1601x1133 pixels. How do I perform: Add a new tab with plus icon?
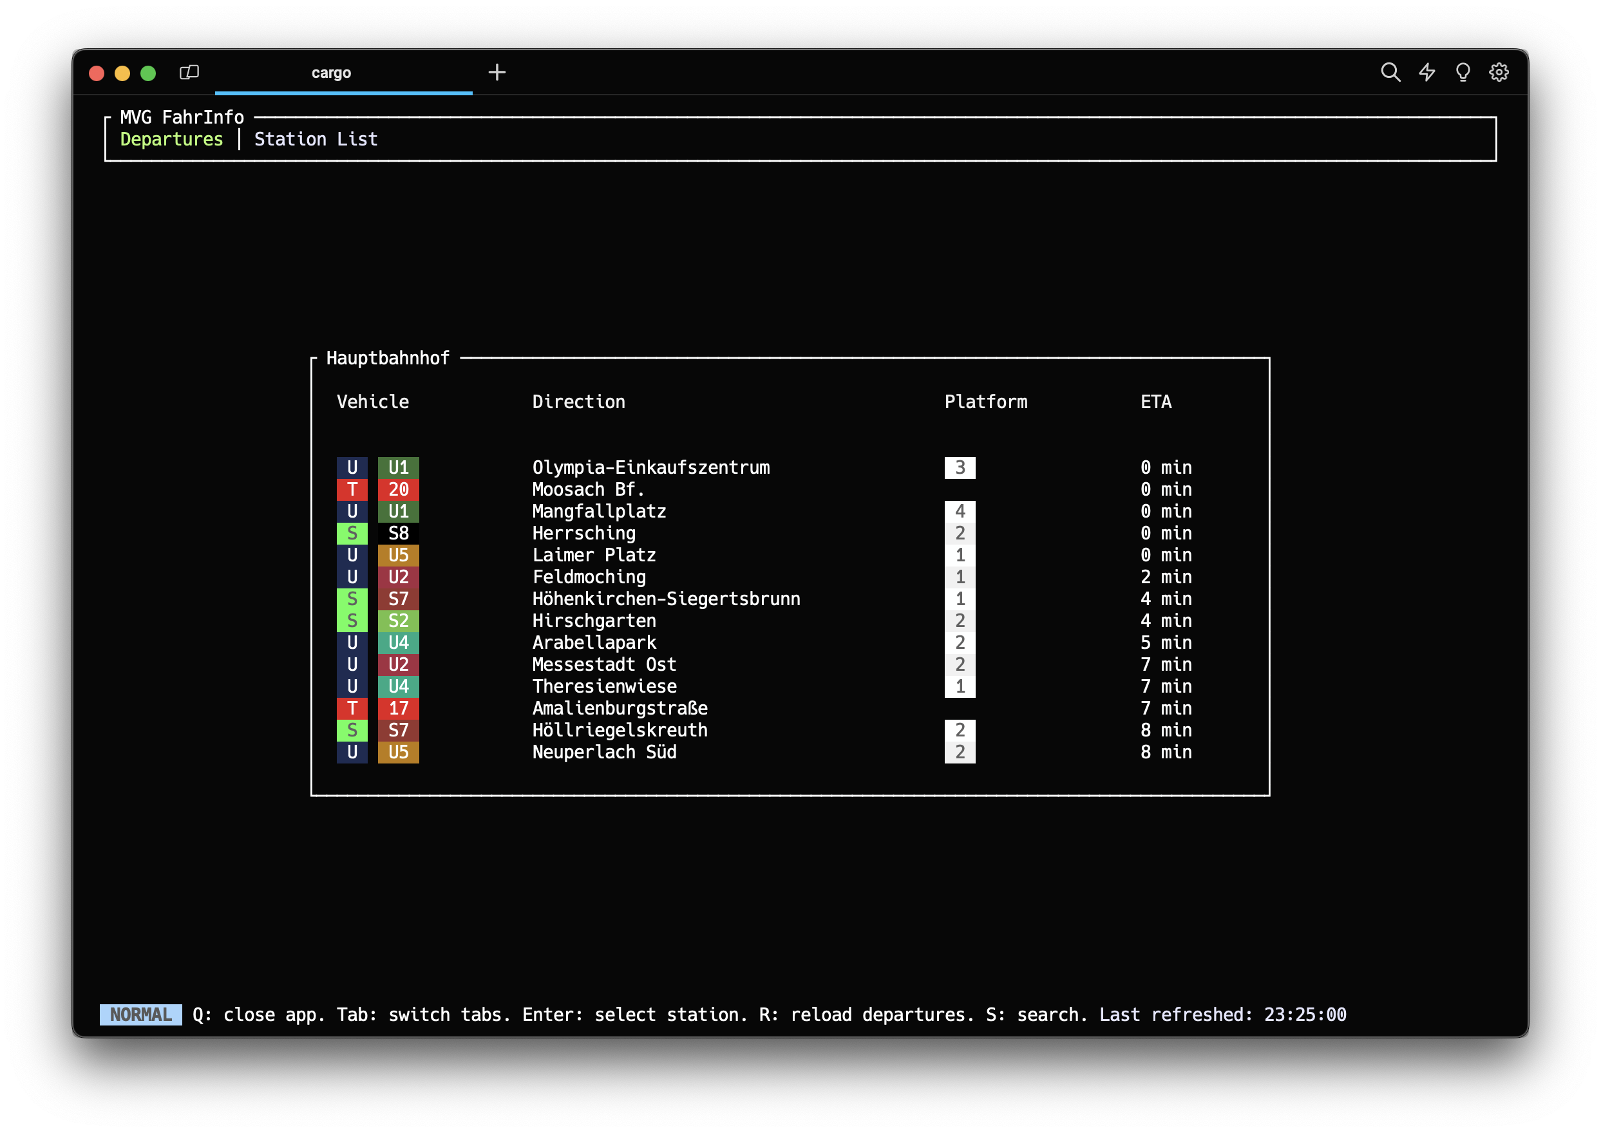[x=497, y=73]
